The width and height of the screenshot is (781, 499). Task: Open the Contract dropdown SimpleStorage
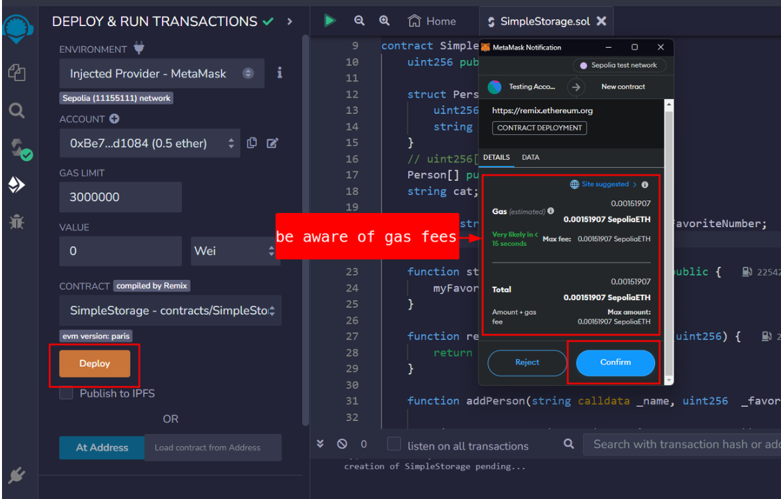point(170,310)
